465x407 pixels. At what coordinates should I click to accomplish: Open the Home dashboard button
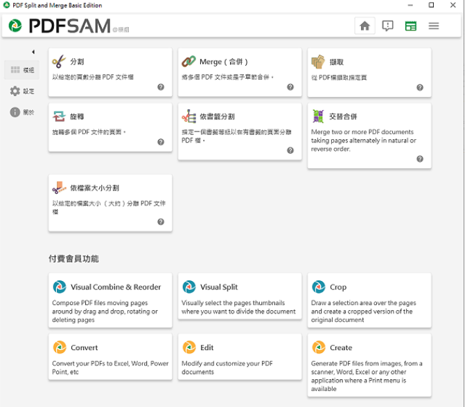[x=365, y=26]
